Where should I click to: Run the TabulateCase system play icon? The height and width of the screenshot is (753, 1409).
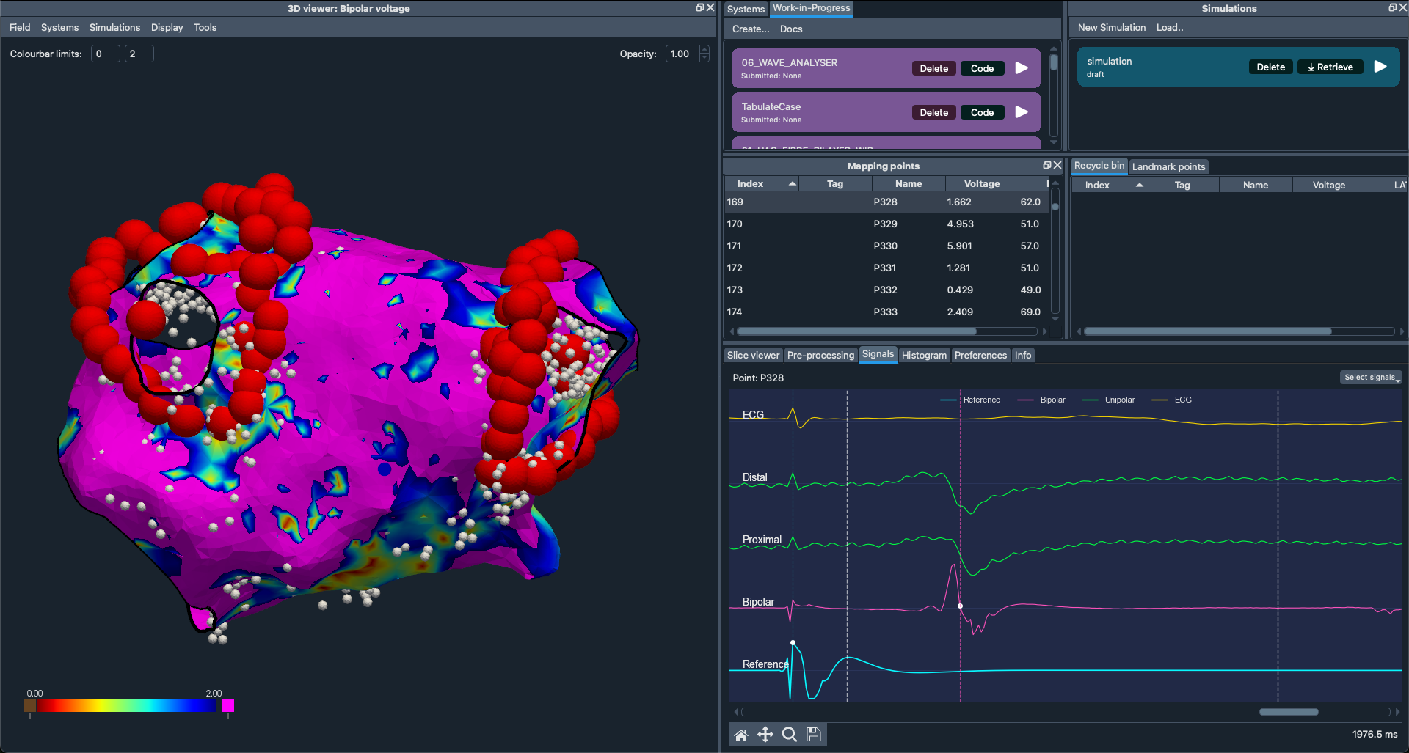point(1022,112)
